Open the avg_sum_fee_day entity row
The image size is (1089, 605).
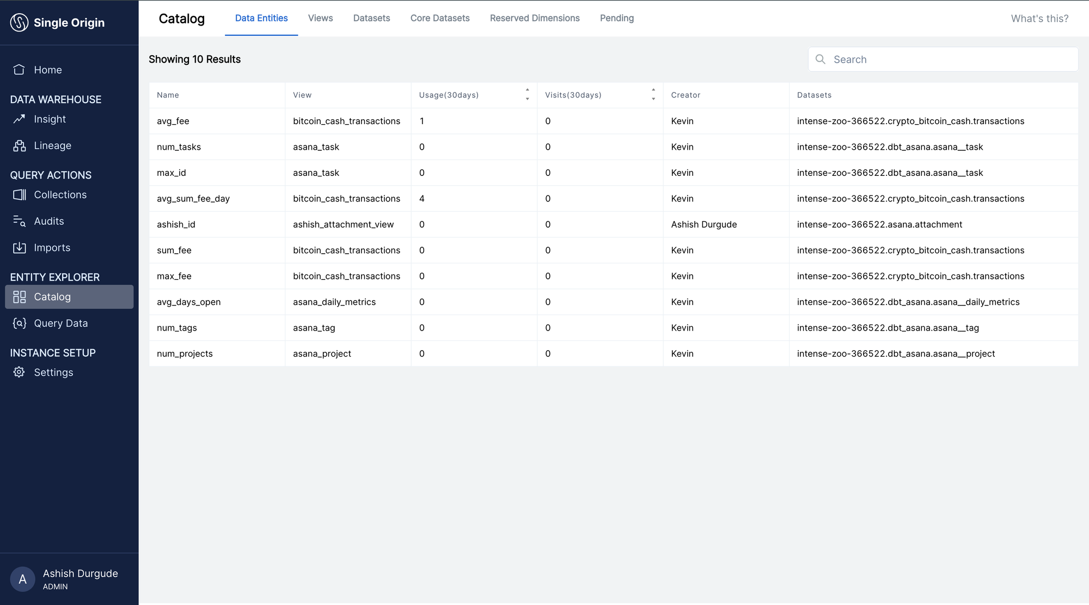click(x=193, y=199)
